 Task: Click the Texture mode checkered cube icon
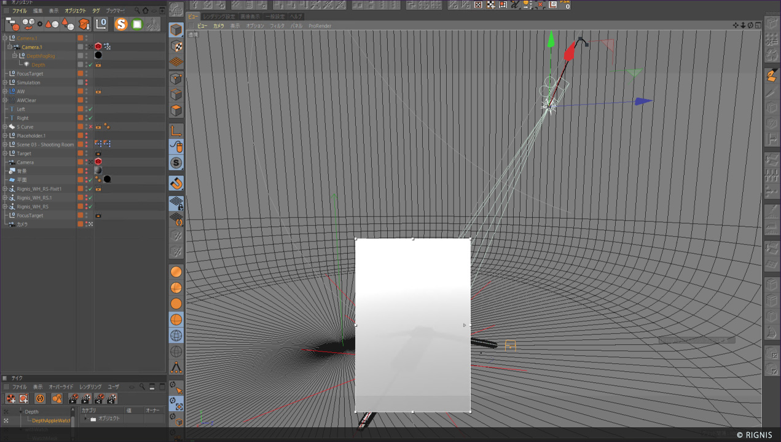(x=176, y=46)
